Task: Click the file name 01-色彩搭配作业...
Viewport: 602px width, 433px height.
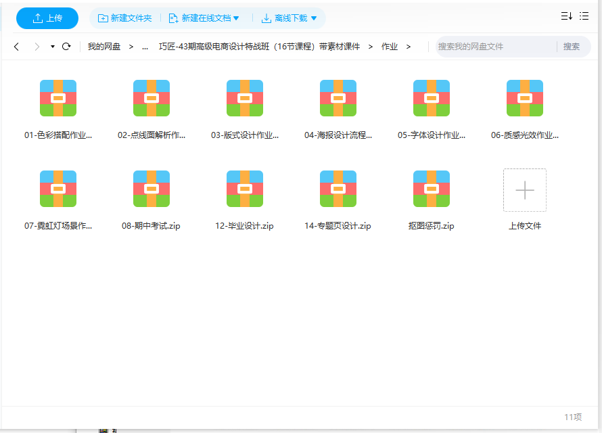Action: pyautogui.click(x=58, y=135)
